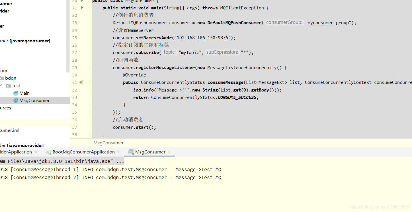This screenshot has width=412, height=212.
Task: Close the BootMqConsumerApplication run tab
Action: pos(118,152)
